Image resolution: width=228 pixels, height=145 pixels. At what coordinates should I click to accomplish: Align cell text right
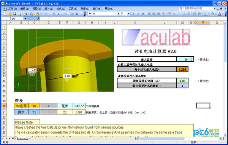click(x=158, y=14)
